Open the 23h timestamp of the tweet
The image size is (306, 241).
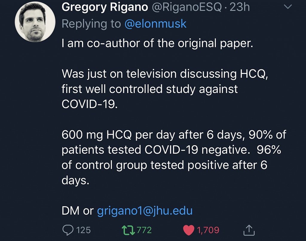pyautogui.click(x=240, y=7)
